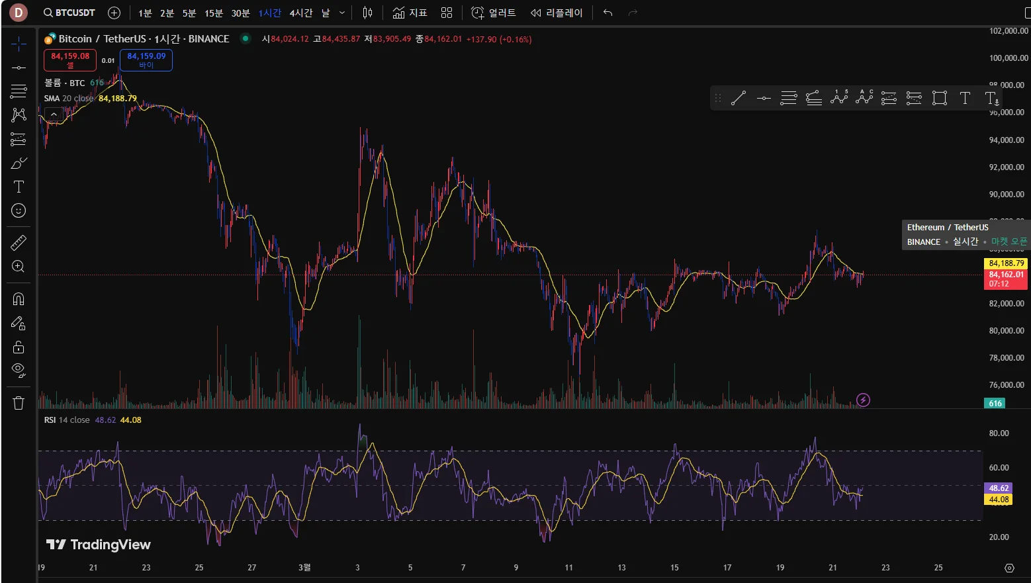Switch to the 날 daily timeframe

tap(326, 13)
